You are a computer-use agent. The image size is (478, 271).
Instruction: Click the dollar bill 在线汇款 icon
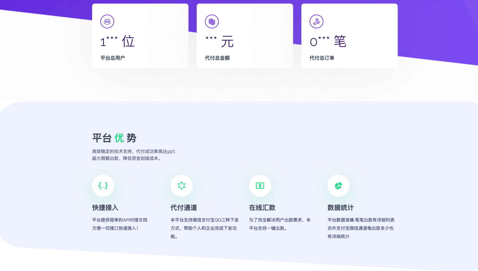pyautogui.click(x=260, y=186)
